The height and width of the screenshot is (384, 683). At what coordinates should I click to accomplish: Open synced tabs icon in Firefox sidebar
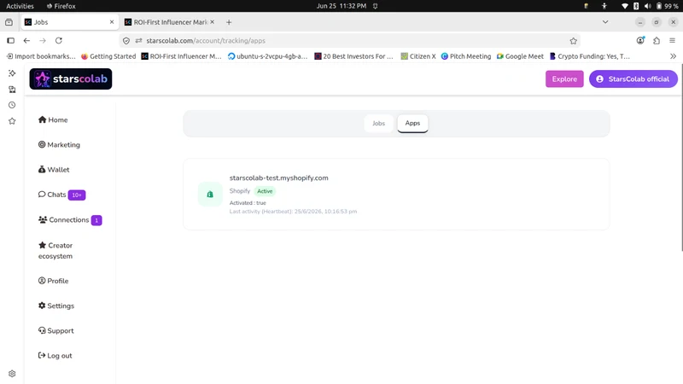[x=12, y=90]
